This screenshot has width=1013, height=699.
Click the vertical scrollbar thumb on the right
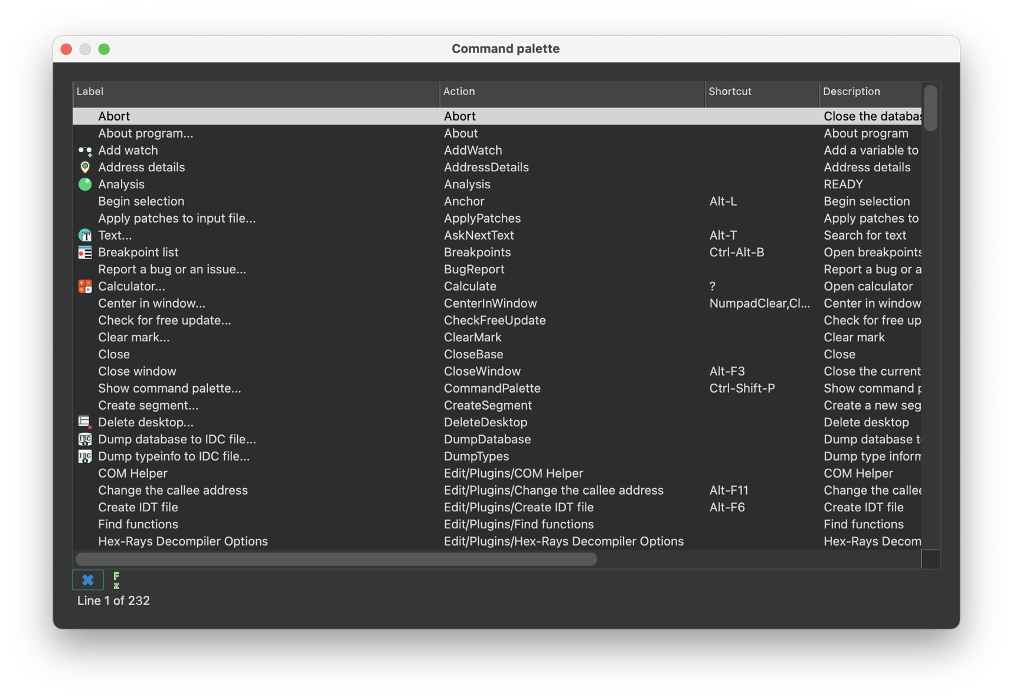click(x=930, y=109)
